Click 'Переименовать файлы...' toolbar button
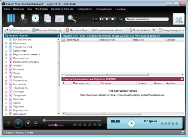188x137 pixels. coord(107,30)
